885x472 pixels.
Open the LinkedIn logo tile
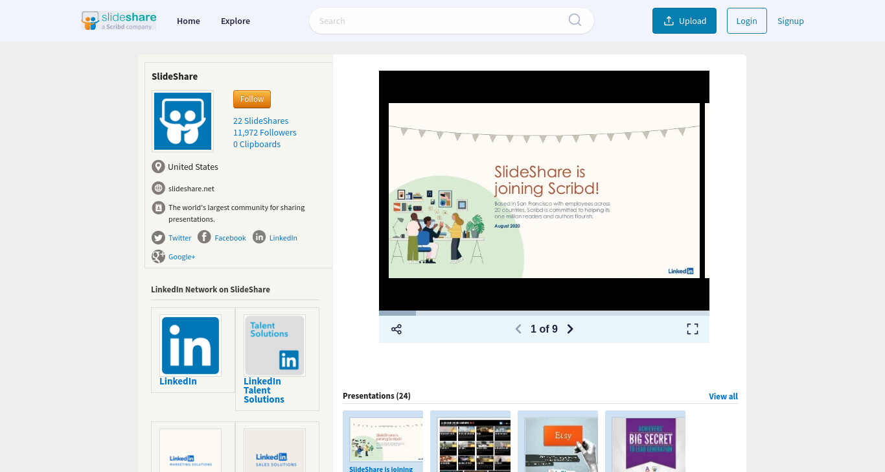(190, 346)
